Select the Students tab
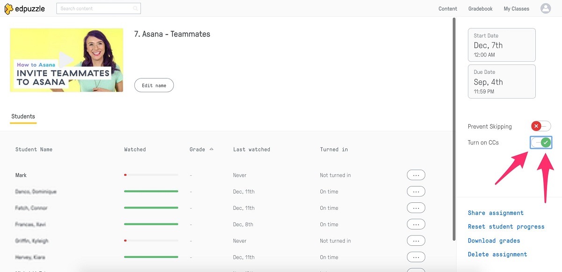This screenshot has width=562, height=272. [x=22, y=116]
